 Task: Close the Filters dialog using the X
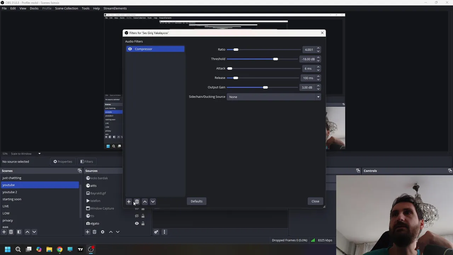click(322, 33)
